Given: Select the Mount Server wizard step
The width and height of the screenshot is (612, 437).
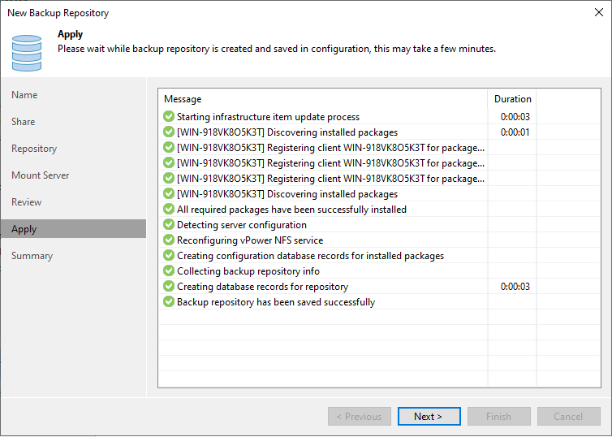Looking at the screenshot, I should 41,175.
